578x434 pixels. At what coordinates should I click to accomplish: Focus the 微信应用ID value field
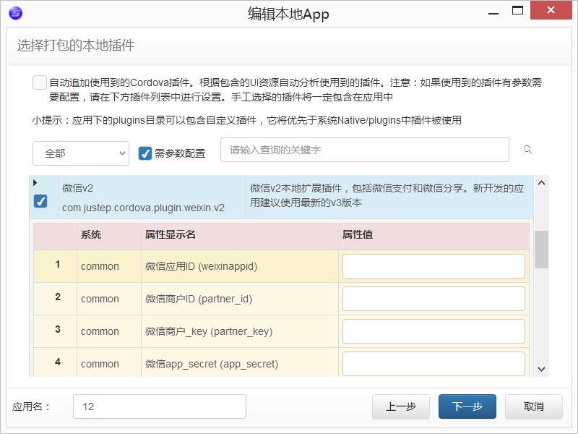[x=433, y=266]
